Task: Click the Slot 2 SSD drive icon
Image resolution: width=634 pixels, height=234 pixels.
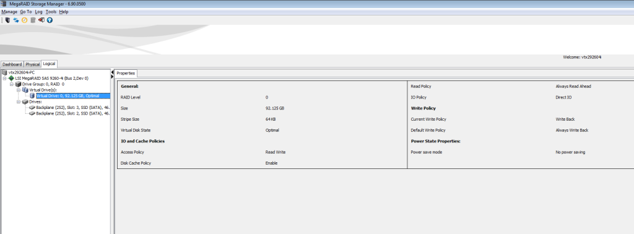Action: tap(32, 113)
